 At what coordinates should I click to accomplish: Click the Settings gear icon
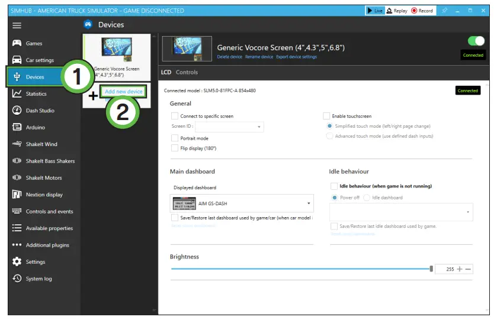point(17,261)
